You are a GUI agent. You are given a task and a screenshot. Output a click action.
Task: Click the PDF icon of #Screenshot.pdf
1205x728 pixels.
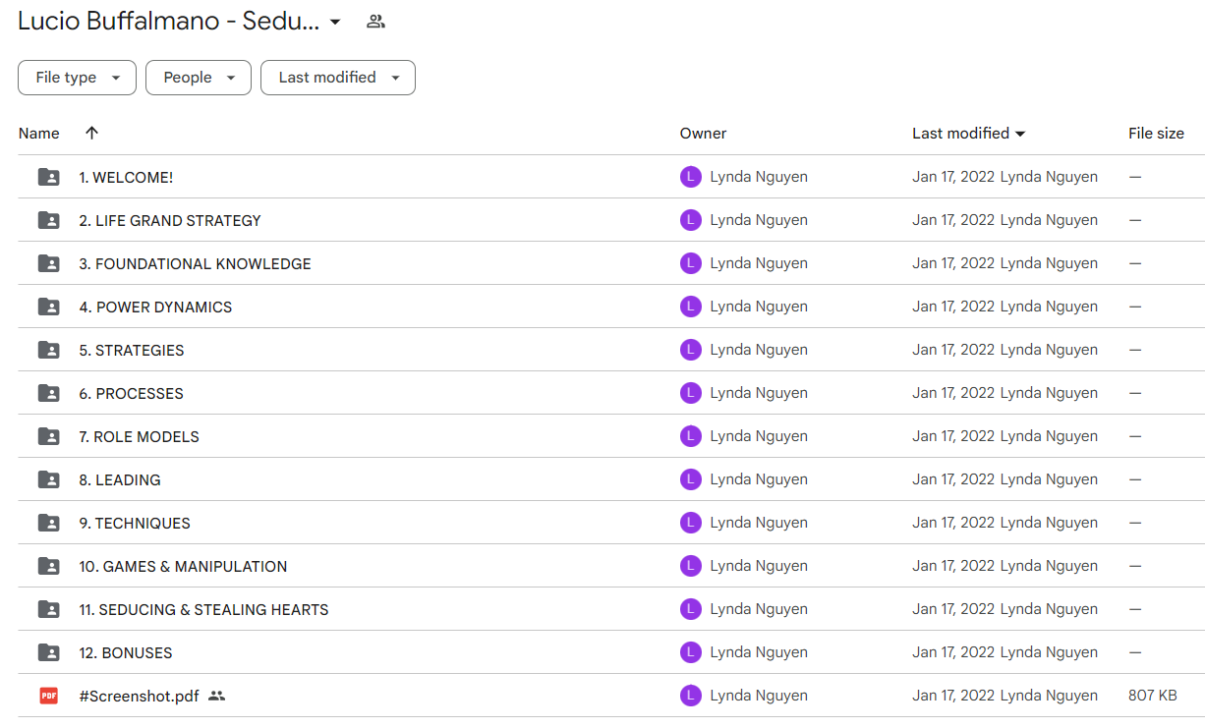tap(48, 696)
